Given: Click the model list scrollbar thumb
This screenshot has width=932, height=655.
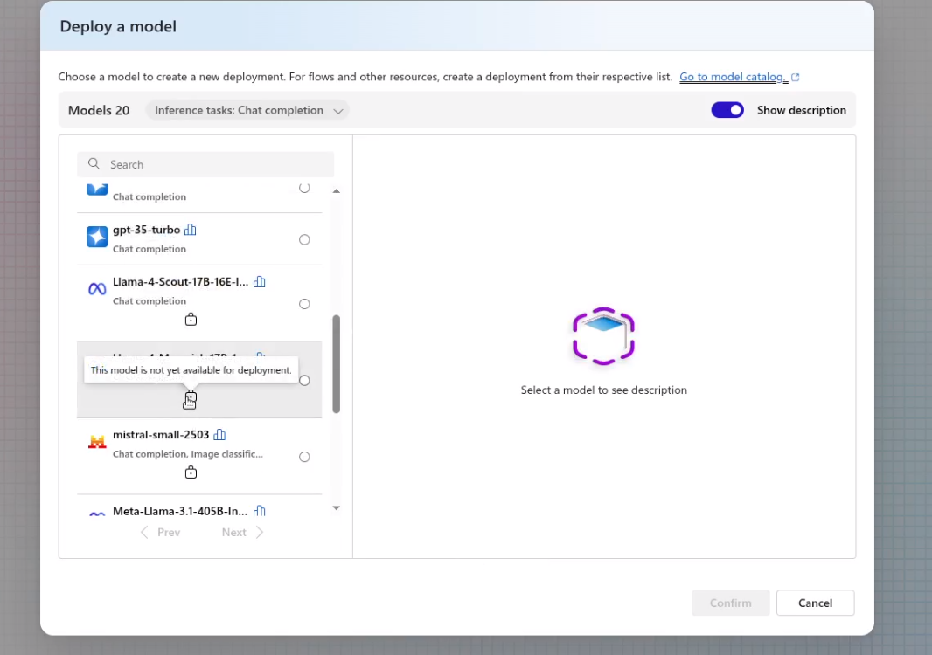Looking at the screenshot, I should coord(337,363).
